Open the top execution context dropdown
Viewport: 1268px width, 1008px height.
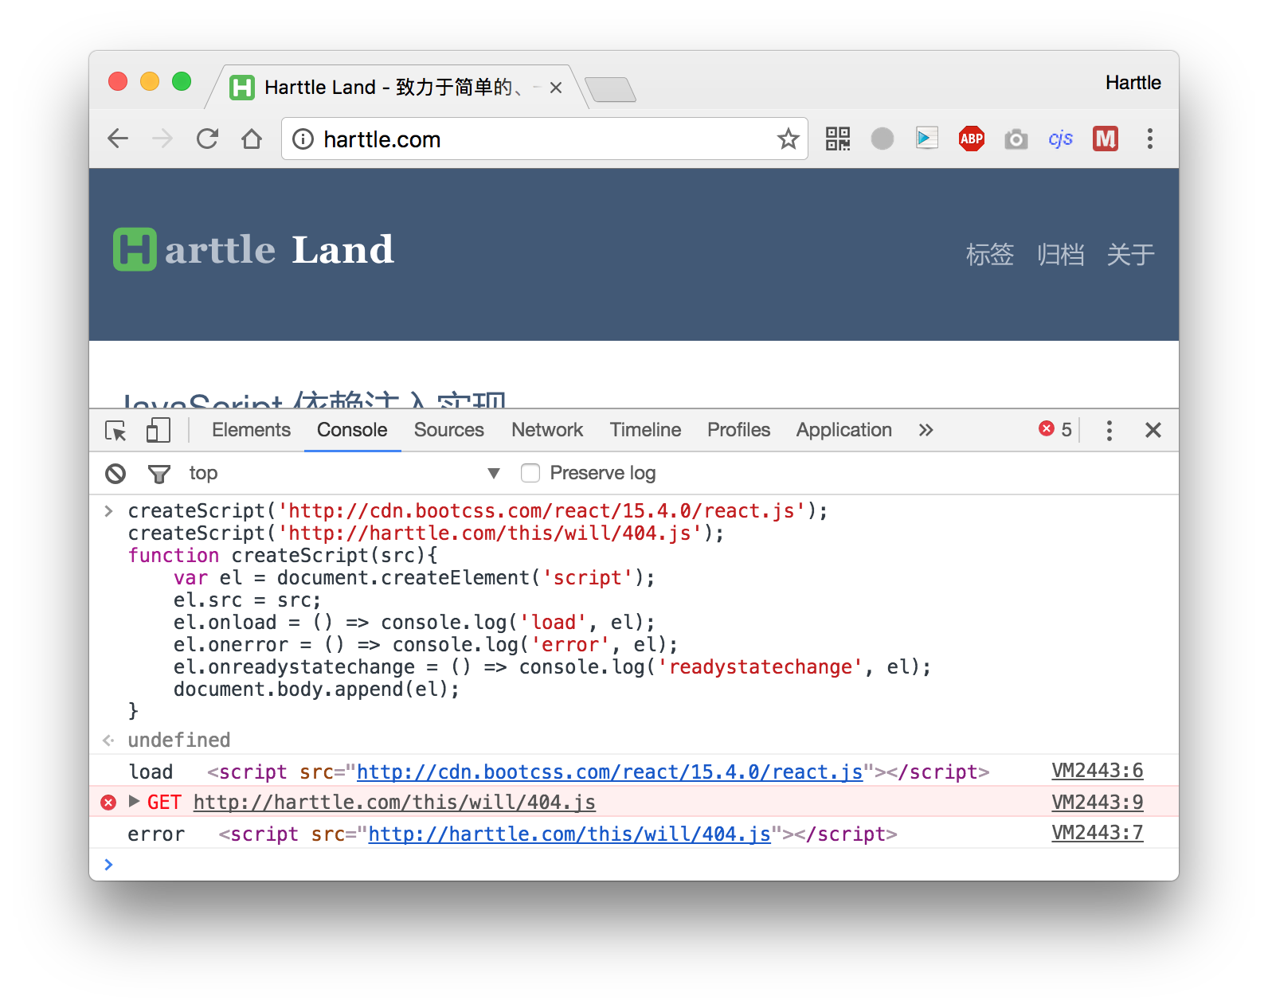coord(344,473)
